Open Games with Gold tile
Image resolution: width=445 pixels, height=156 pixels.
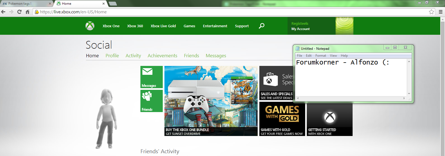tap(282, 119)
